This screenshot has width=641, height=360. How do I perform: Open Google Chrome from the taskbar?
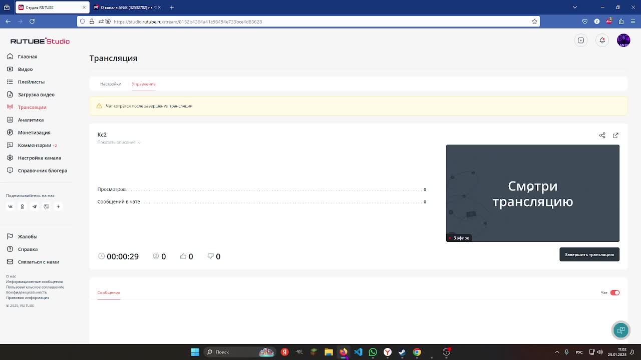(417, 352)
